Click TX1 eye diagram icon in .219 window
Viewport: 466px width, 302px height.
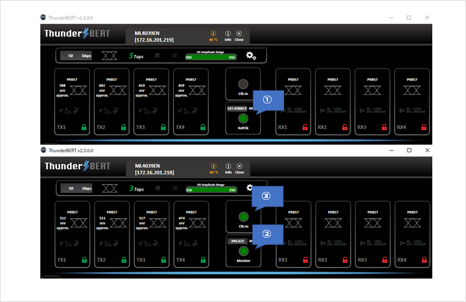[x=78, y=90]
